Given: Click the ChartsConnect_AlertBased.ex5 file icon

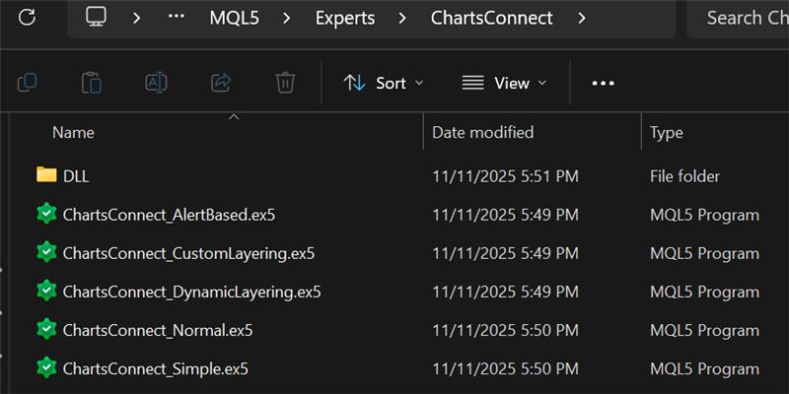Looking at the screenshot, I should pyautogui.click(x=46, y=214).
